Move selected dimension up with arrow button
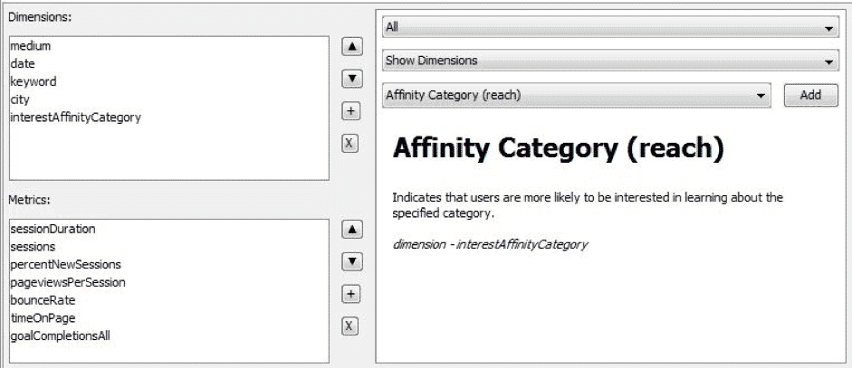This screenshot has height=368, width=852. click(x=354, y=46)
